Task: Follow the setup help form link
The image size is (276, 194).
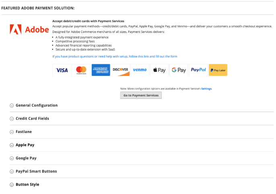Action: (x=115, y=57)
